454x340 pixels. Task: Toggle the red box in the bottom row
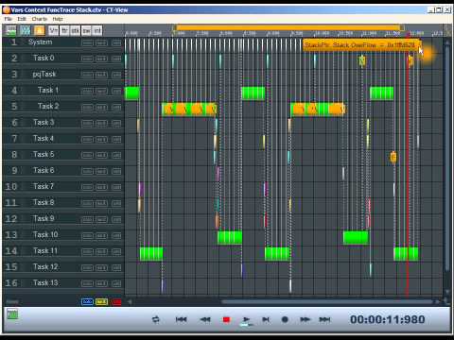tap(116, 302)
